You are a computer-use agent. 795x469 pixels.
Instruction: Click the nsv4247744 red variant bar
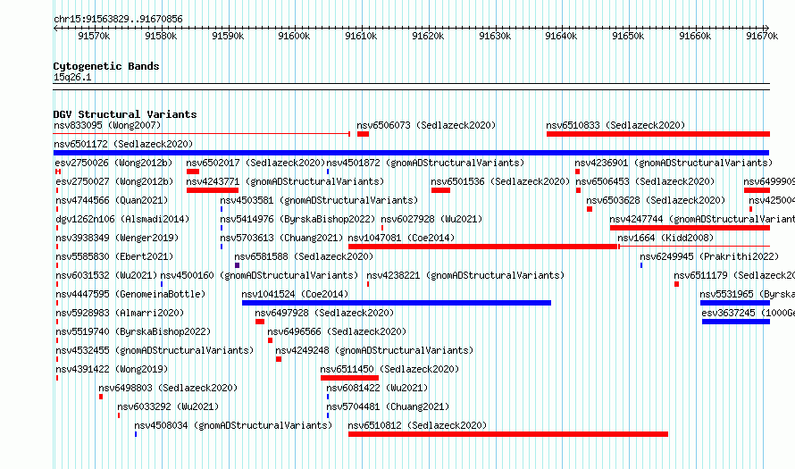690,228
